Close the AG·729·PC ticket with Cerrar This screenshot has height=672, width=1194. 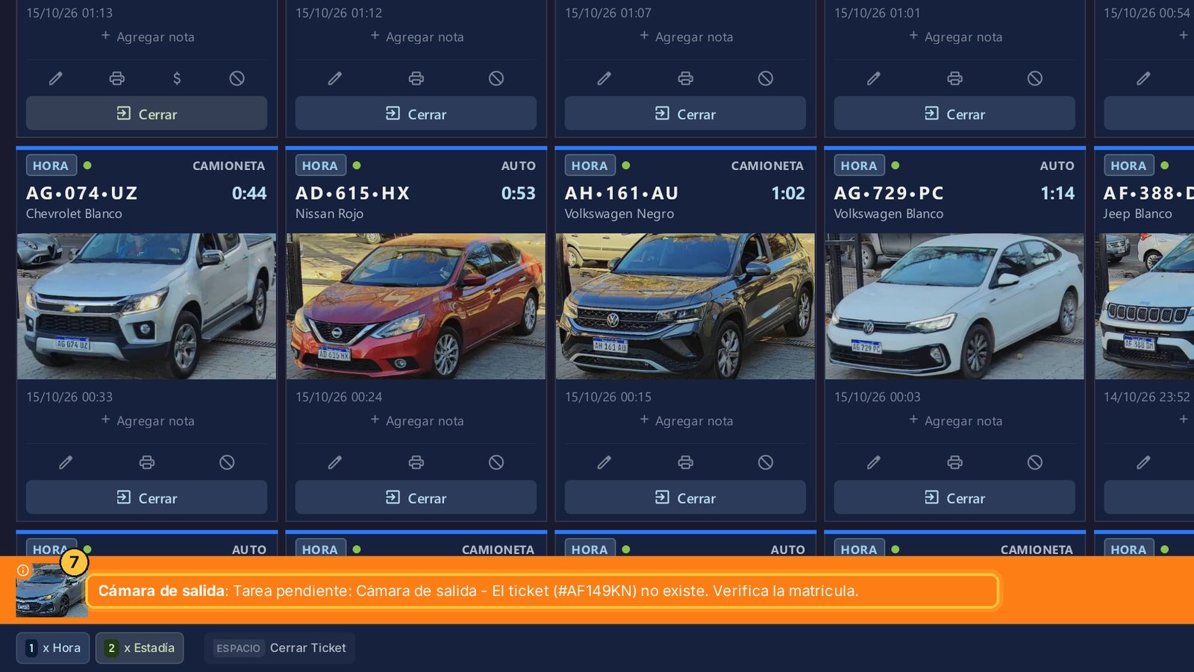coord(954,497)
